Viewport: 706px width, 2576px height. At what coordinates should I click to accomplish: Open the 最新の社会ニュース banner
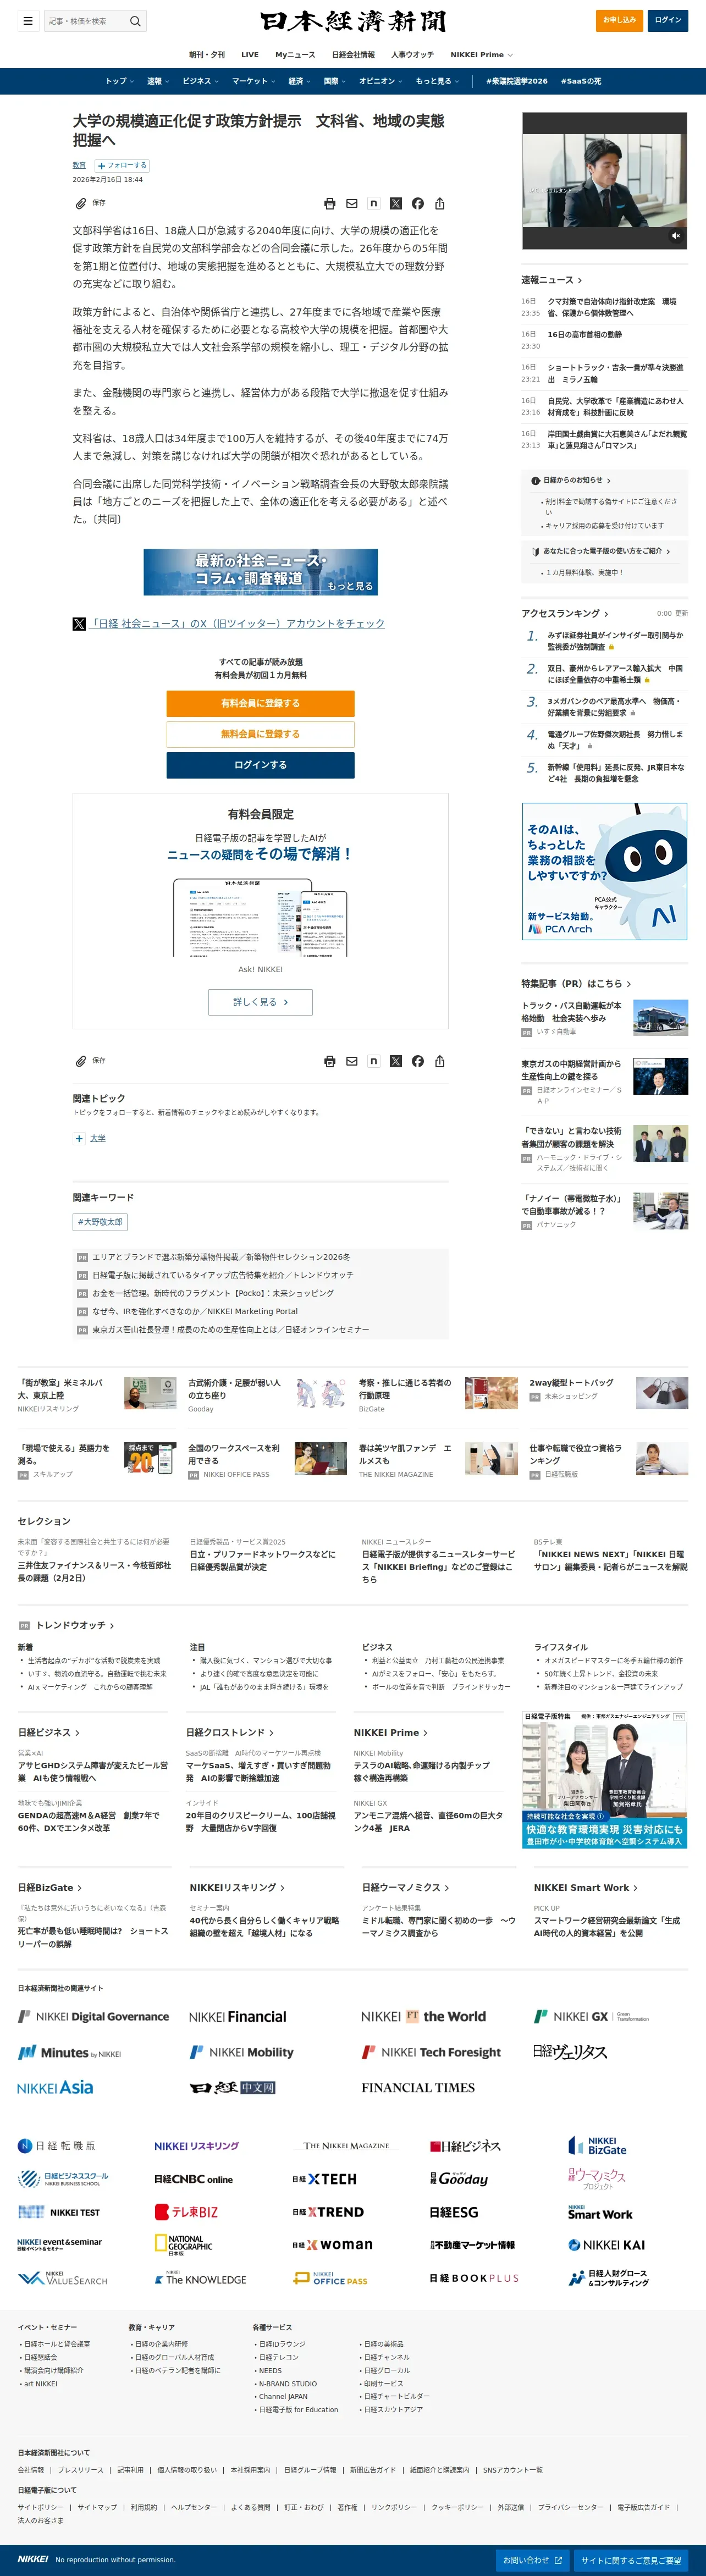pos(260,572)
